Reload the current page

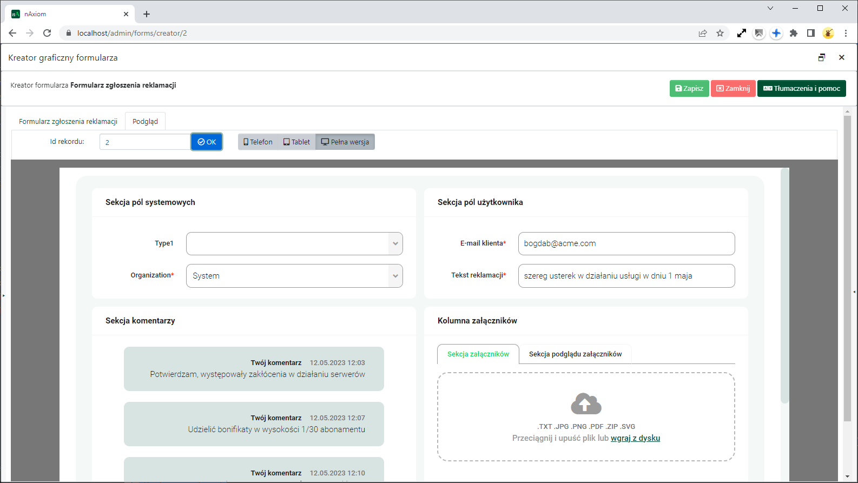pos(47,33)
